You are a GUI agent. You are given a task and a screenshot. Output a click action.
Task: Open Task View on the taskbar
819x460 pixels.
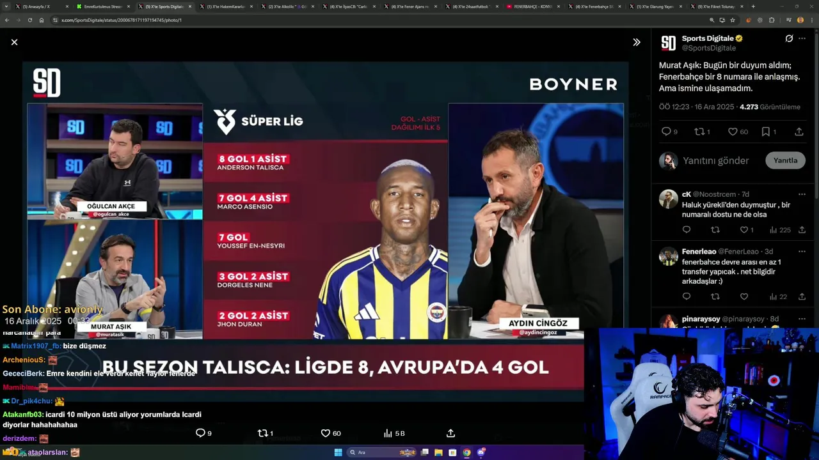click(x=424, y=452)
